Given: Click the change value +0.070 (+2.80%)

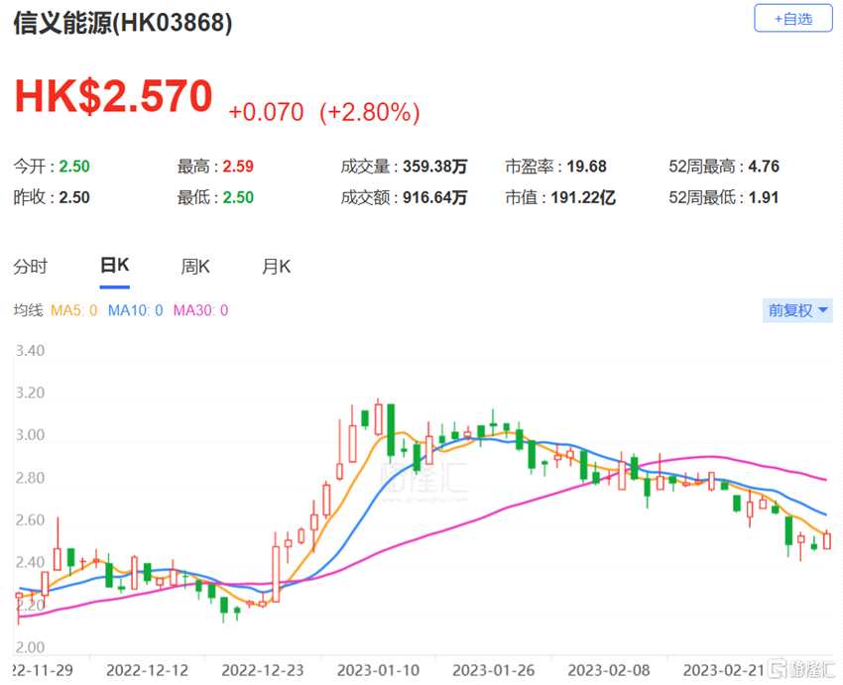Looking at the screenshot, I should point(324,112).
